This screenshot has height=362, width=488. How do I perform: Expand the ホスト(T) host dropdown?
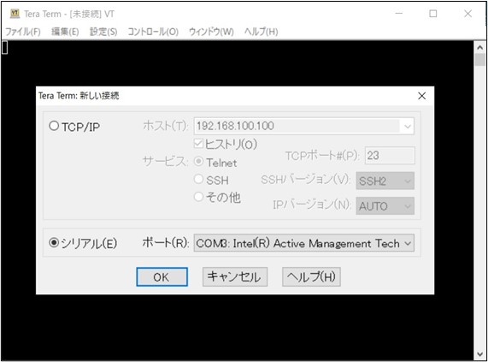tap(408, 126)
